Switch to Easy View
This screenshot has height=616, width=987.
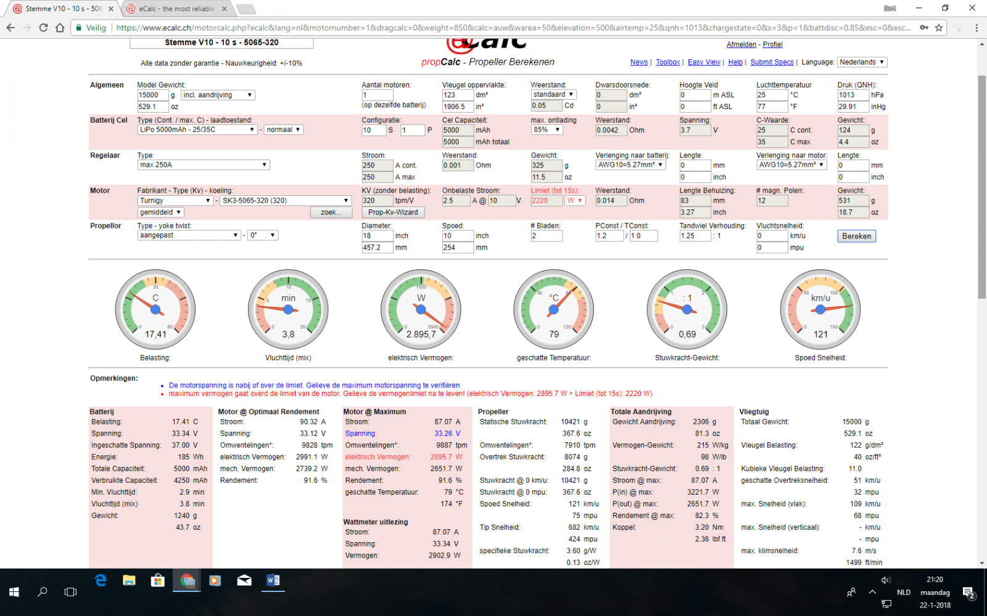[x=704, y=62]
